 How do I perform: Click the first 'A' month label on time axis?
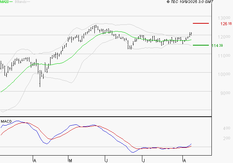35,160
